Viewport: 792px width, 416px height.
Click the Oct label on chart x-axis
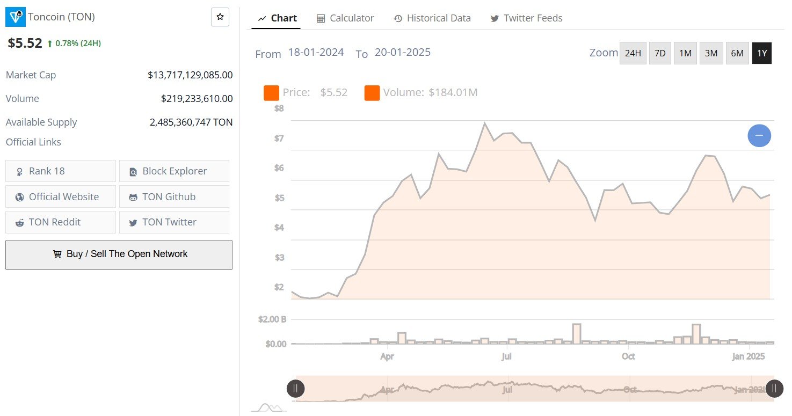(628, 356)
